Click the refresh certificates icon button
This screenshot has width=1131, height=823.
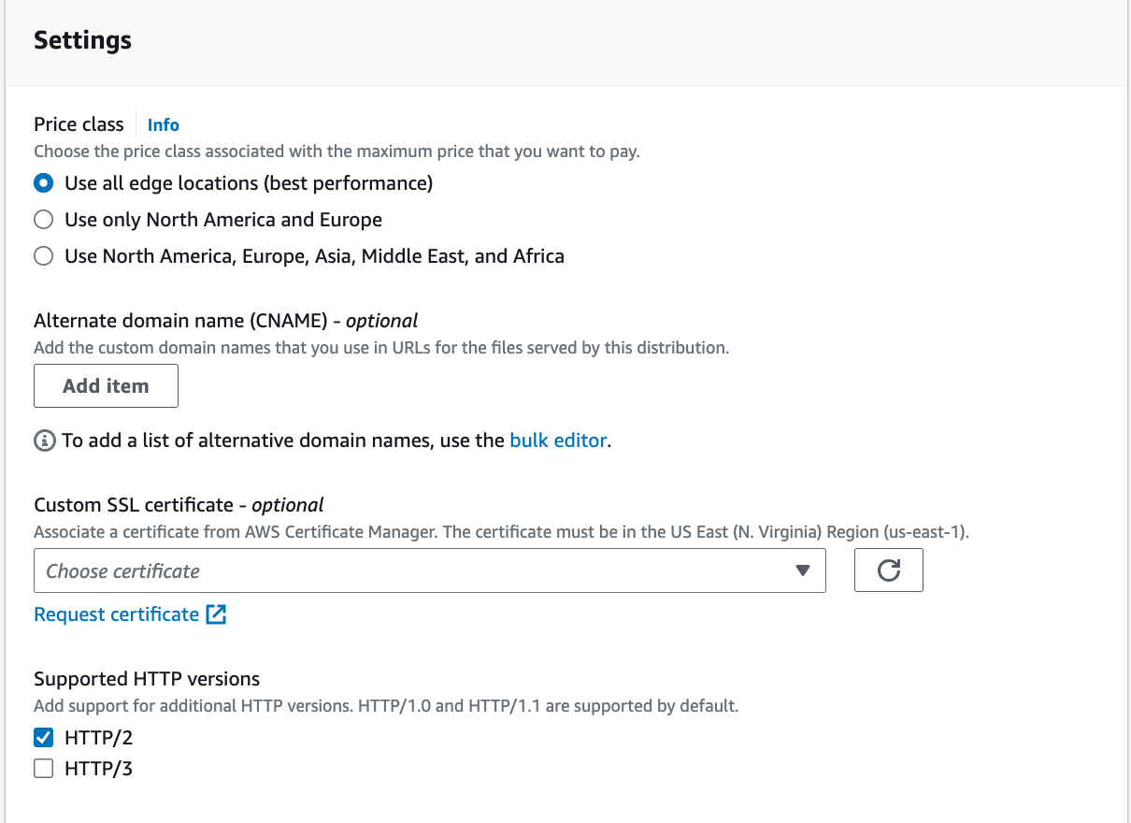(888, 570)
